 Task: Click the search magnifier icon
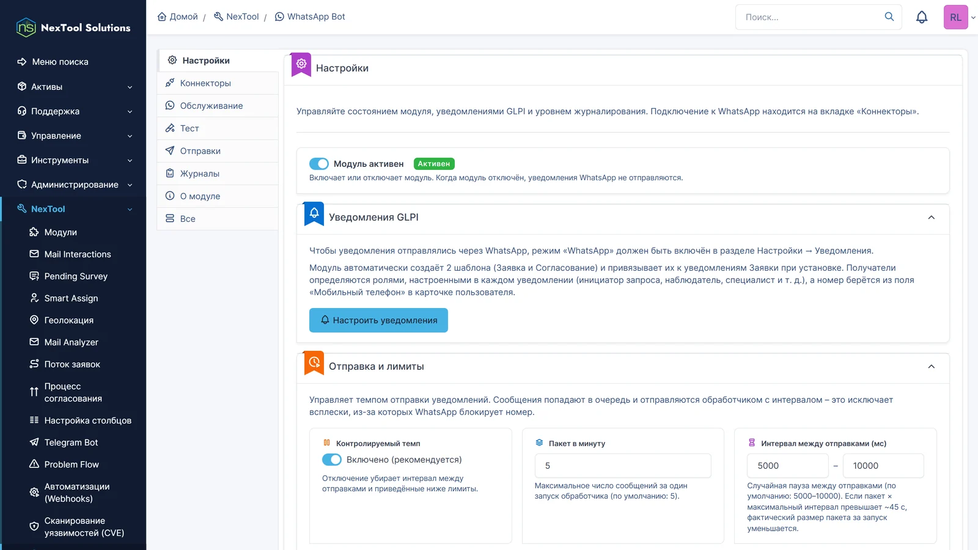889,16
